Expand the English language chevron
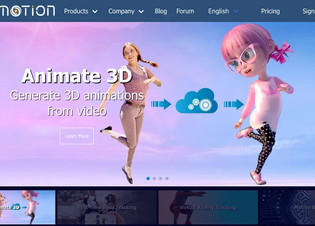Image resolution: width=315 pixels, height=226 pixels. pyautogui.click(x=236, y=11)
